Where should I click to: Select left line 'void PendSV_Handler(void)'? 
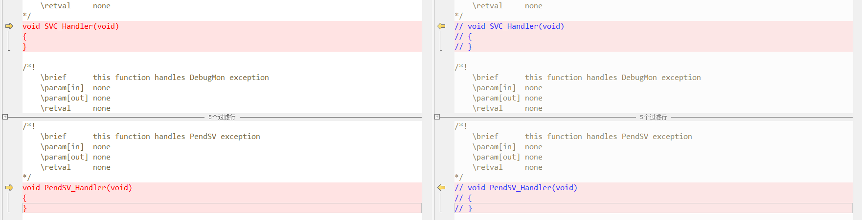(77, 188)
